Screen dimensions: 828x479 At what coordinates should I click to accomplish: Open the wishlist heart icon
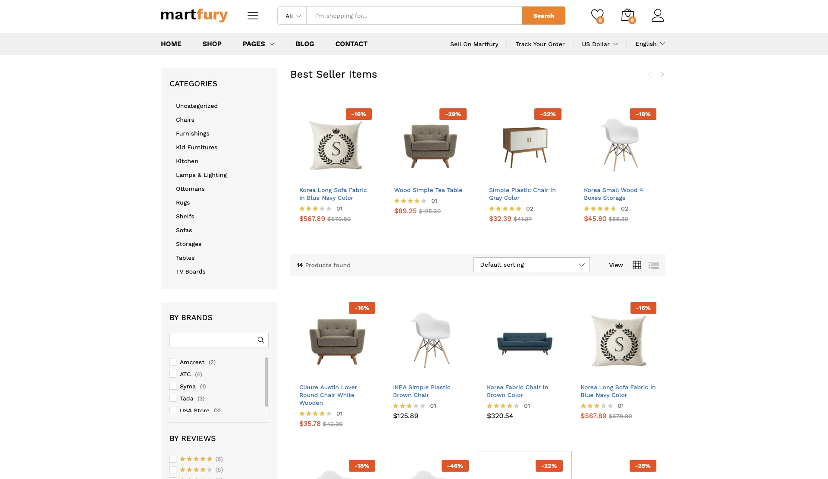[597, 16]
